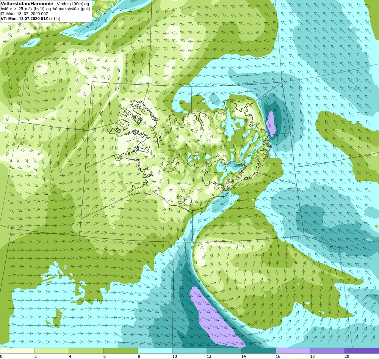Click the 0–2 m/s palest legend swatch
The width and height of the screenshot is (379, 359).
17,351
